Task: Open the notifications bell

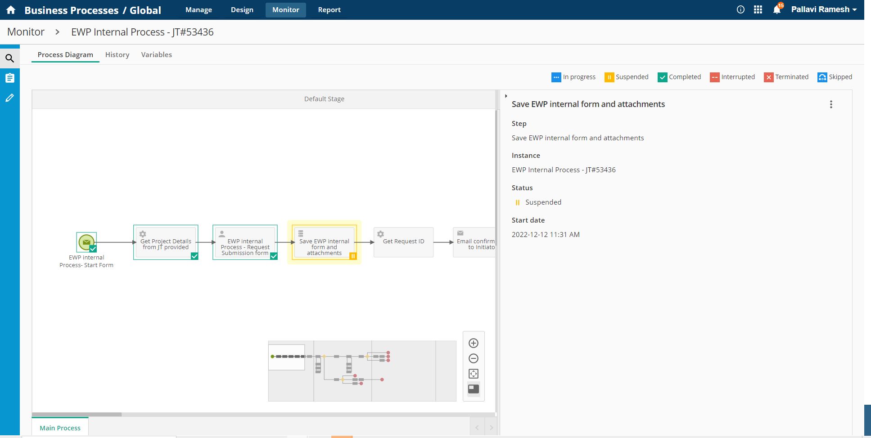Action: click(777, 10)
